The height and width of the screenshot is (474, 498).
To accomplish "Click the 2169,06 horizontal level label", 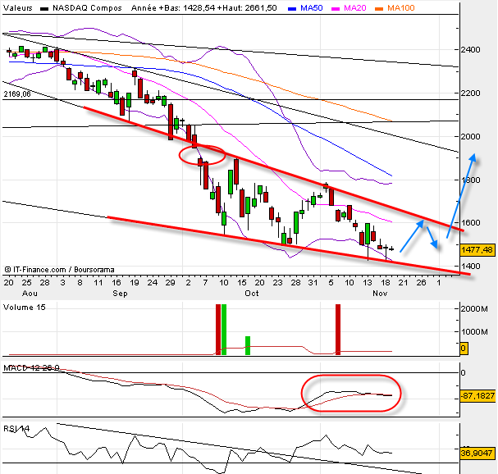I will pos(16,94).
